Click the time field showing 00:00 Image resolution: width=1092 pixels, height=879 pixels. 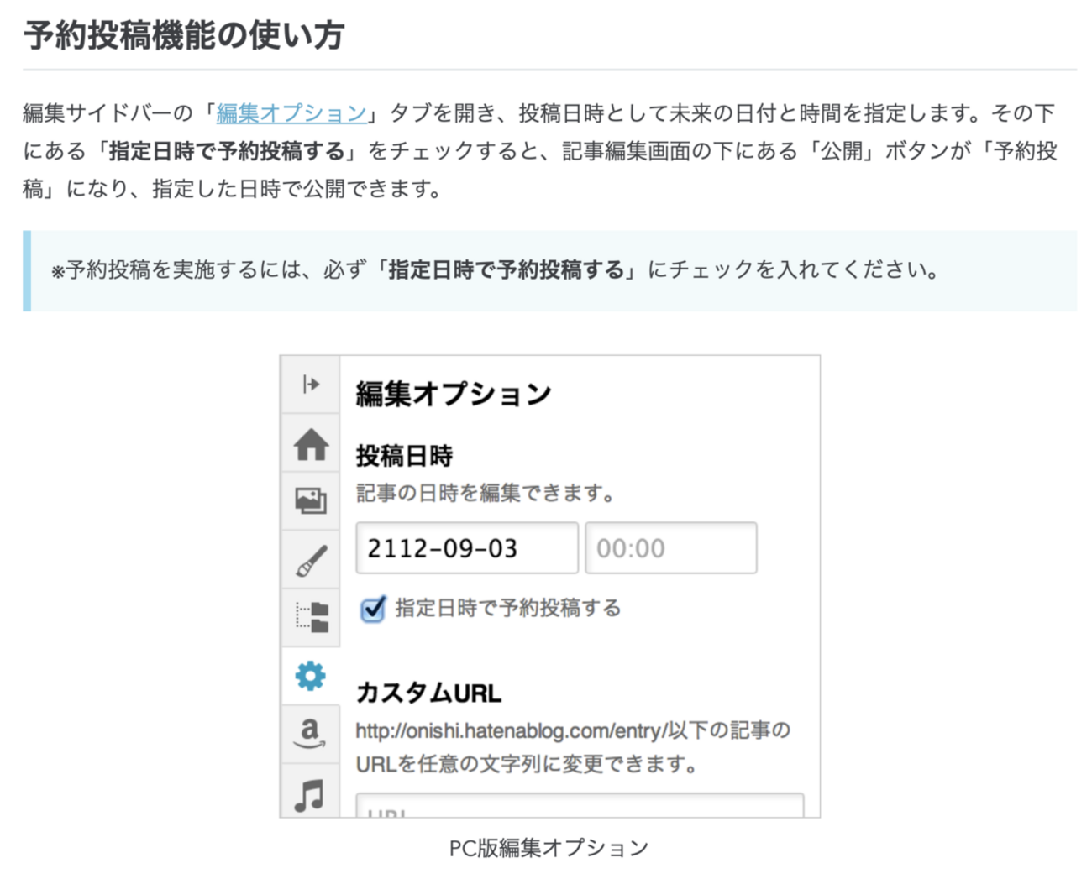coord(670,548)
